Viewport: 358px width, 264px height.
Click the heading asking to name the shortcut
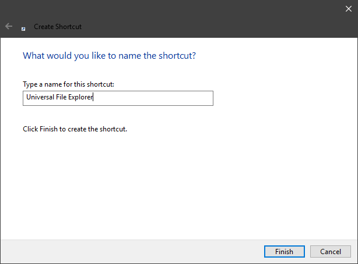(x=108, y=56)
